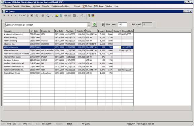This screenshot has height=126, width=194.
Task: Go to last record arrow icon
Action: point(15,15)
